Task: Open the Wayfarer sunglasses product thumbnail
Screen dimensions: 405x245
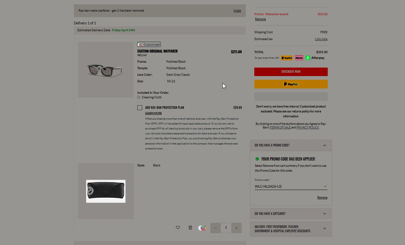Action: [x=106, y=70]
